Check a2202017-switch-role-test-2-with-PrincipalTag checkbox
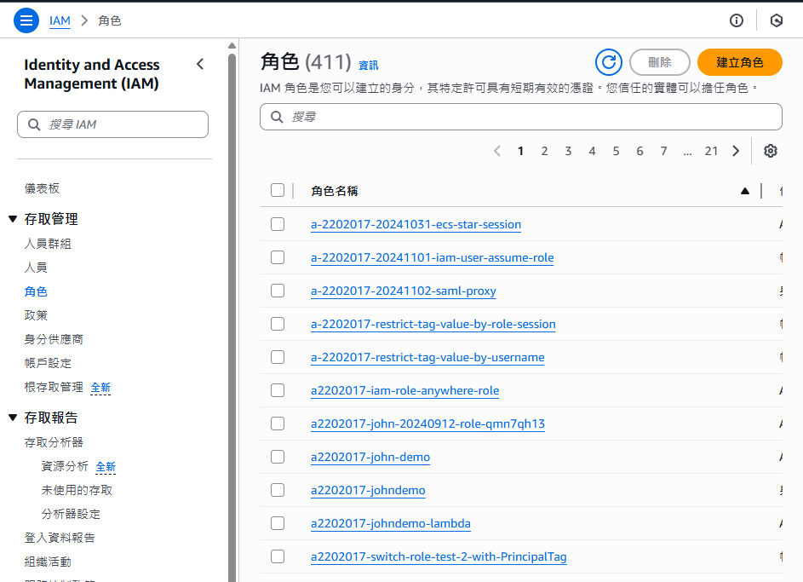This screenshot has width=803, height=582. (x=278, y=556)
